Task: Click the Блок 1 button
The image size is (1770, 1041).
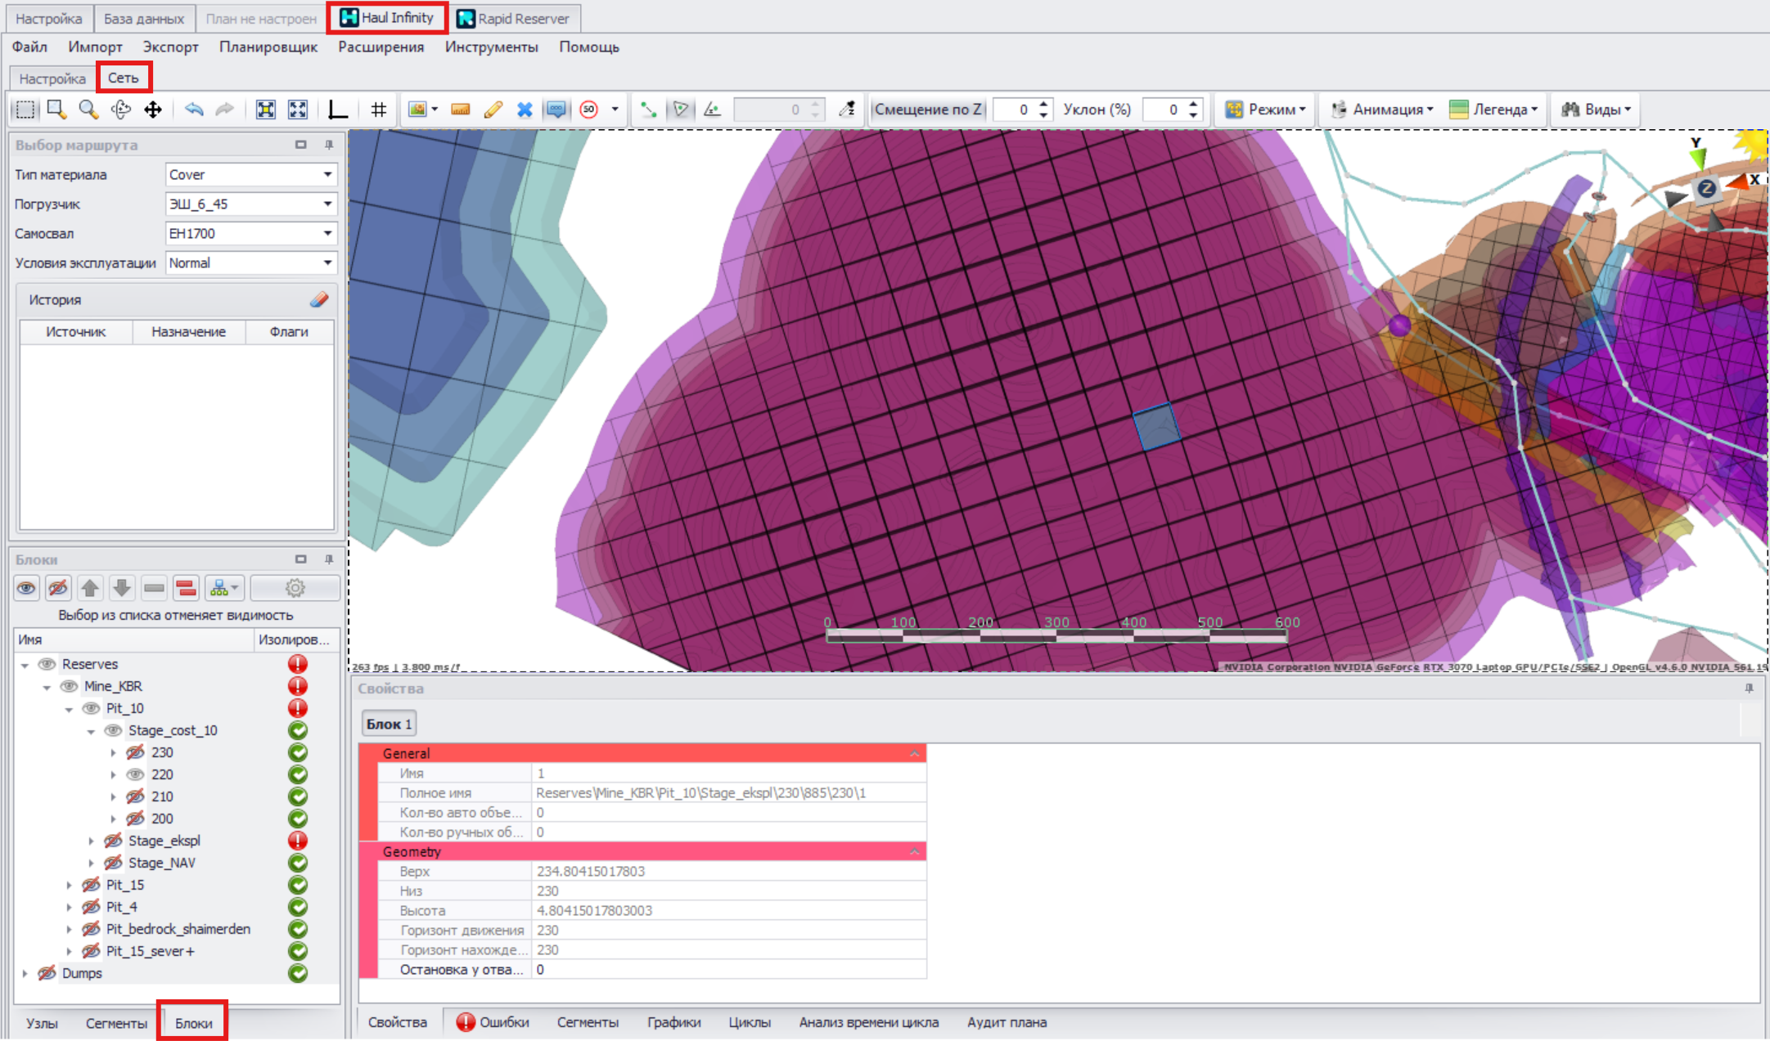Action: click(x=389, y=724)
